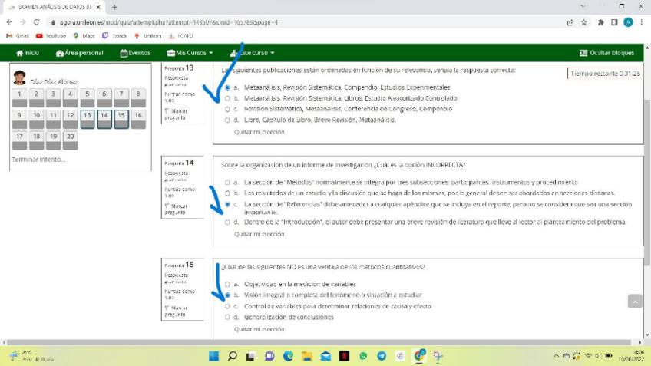Click the scroll-to-top arrow button
The width and height of the screenshot is (651, 366).
634,301
